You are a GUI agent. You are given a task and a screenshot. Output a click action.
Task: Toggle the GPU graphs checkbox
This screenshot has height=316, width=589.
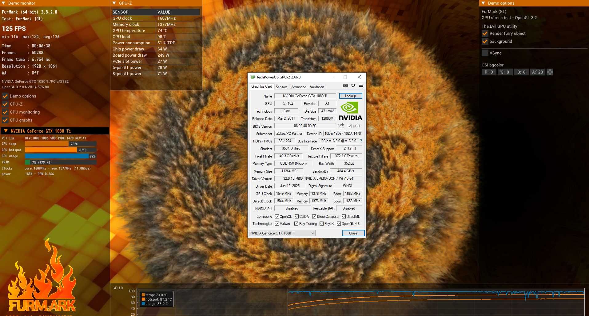click(x=5, y=120)
